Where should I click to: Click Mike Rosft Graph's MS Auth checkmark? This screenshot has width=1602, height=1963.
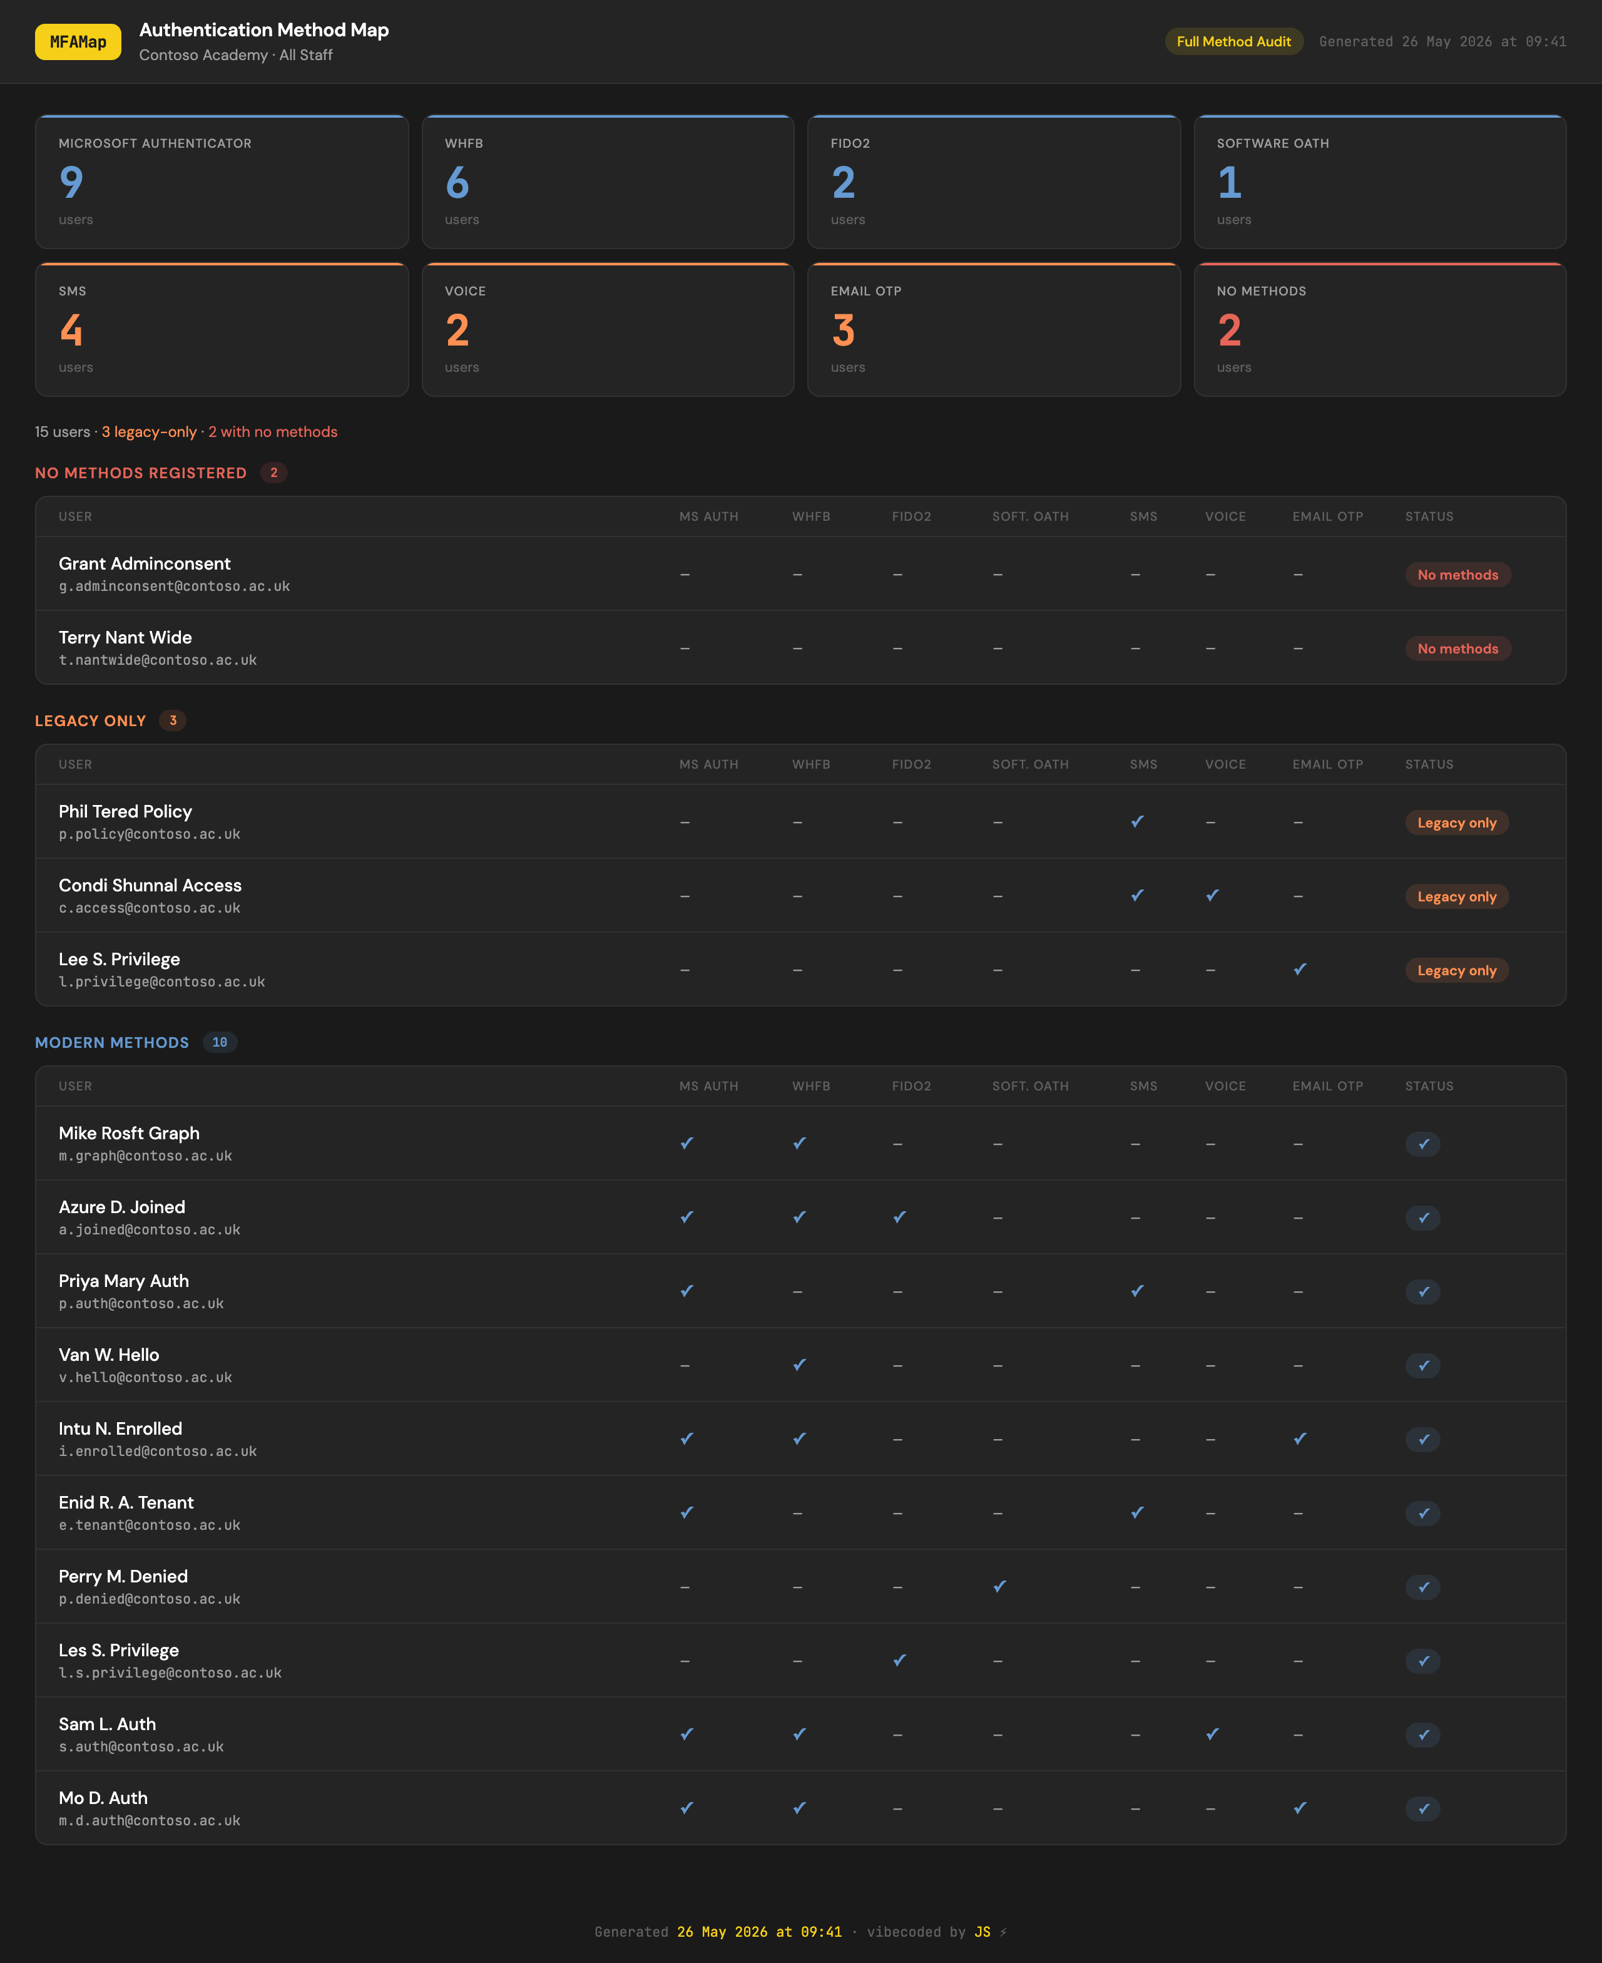point(686,1144)
